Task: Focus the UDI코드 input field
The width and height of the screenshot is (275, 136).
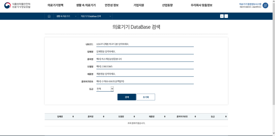Action: 145,44
